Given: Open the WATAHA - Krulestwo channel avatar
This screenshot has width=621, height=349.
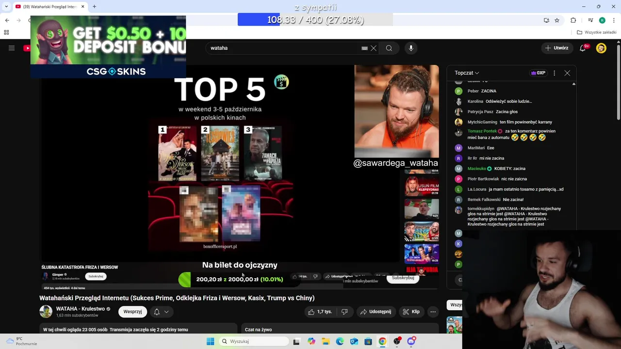Looking at the screenshot, I should (46, 312).
